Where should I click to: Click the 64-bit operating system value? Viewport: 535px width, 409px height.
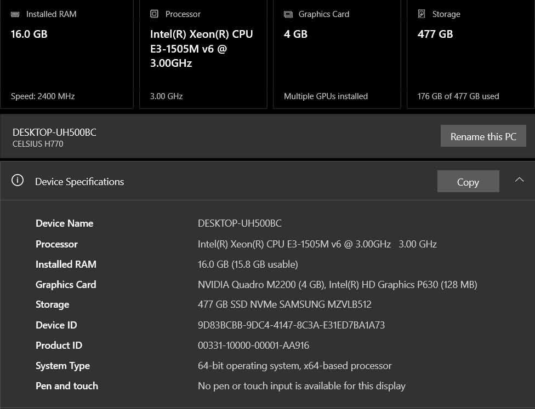295,366
